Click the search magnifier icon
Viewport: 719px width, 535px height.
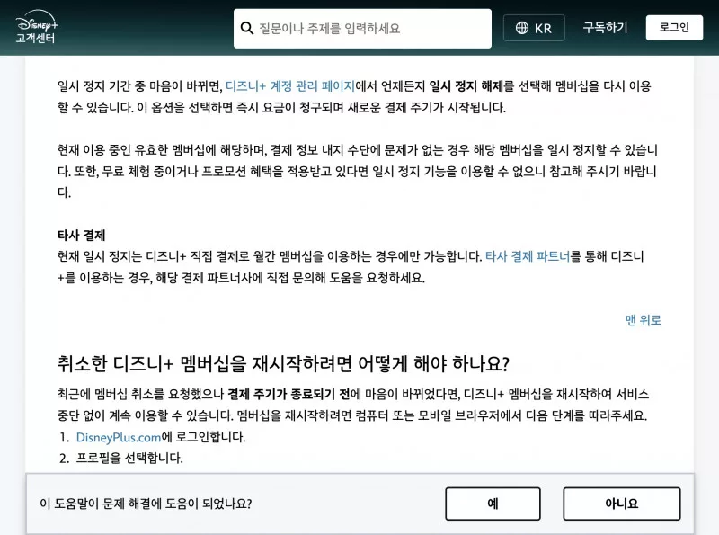pos(246,29)
